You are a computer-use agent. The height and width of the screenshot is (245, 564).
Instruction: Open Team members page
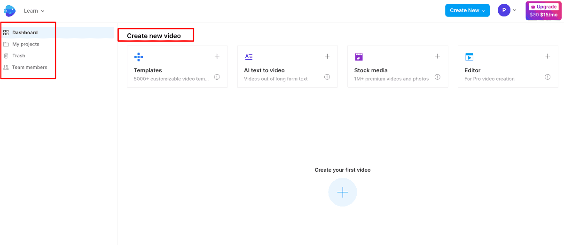30,67
